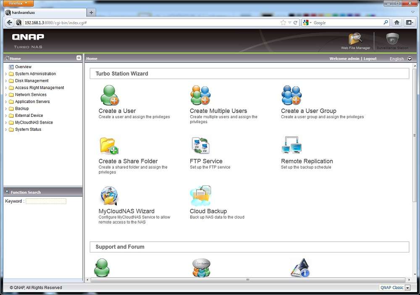Click the vertical scrollbar of main panel

tap(415, 135)
